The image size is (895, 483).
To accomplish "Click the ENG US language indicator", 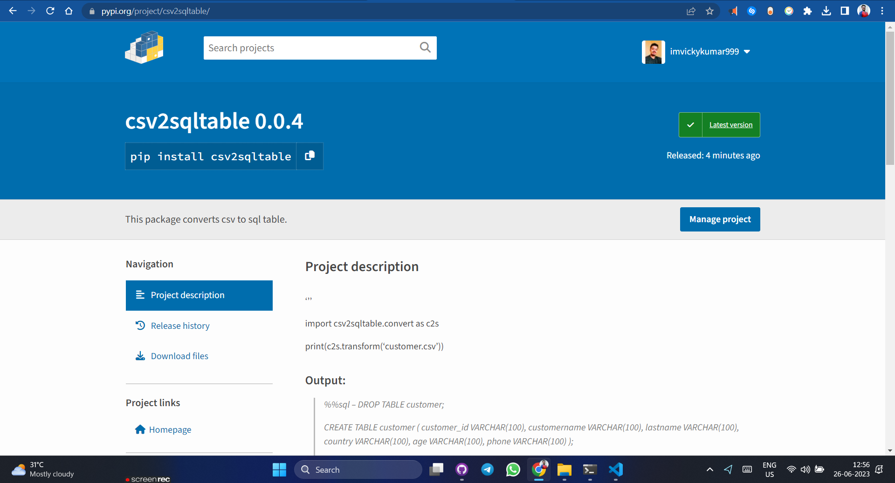I will click(769, 469).
